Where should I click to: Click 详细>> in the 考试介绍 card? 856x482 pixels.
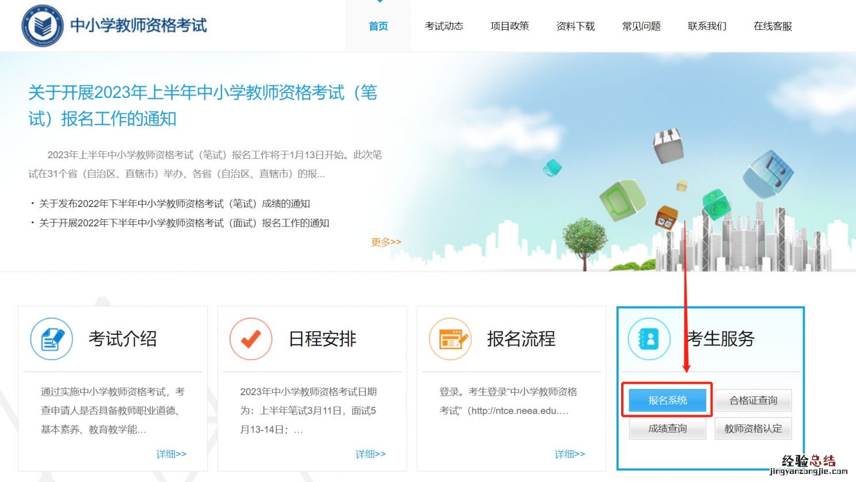(x=172, y=454)
